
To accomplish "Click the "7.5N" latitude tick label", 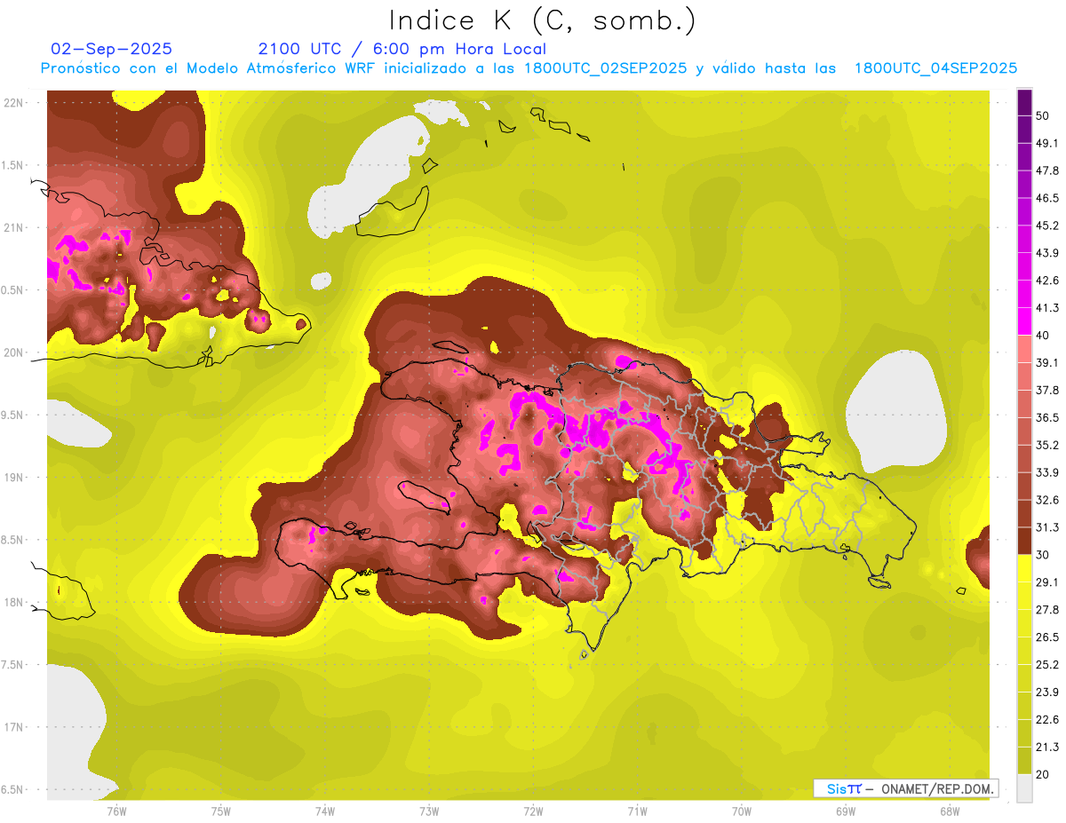I will (12, 665).
